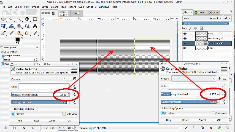Hide the 'none' layer via eye icon

(185, 34)
